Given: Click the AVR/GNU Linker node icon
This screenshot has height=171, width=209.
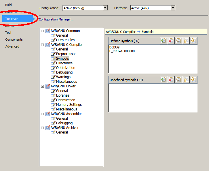Looking at the screenshot, I should click(48, 86).
